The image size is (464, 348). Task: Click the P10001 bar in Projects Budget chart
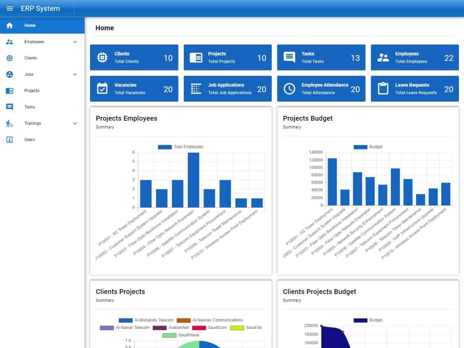point(332,182)
